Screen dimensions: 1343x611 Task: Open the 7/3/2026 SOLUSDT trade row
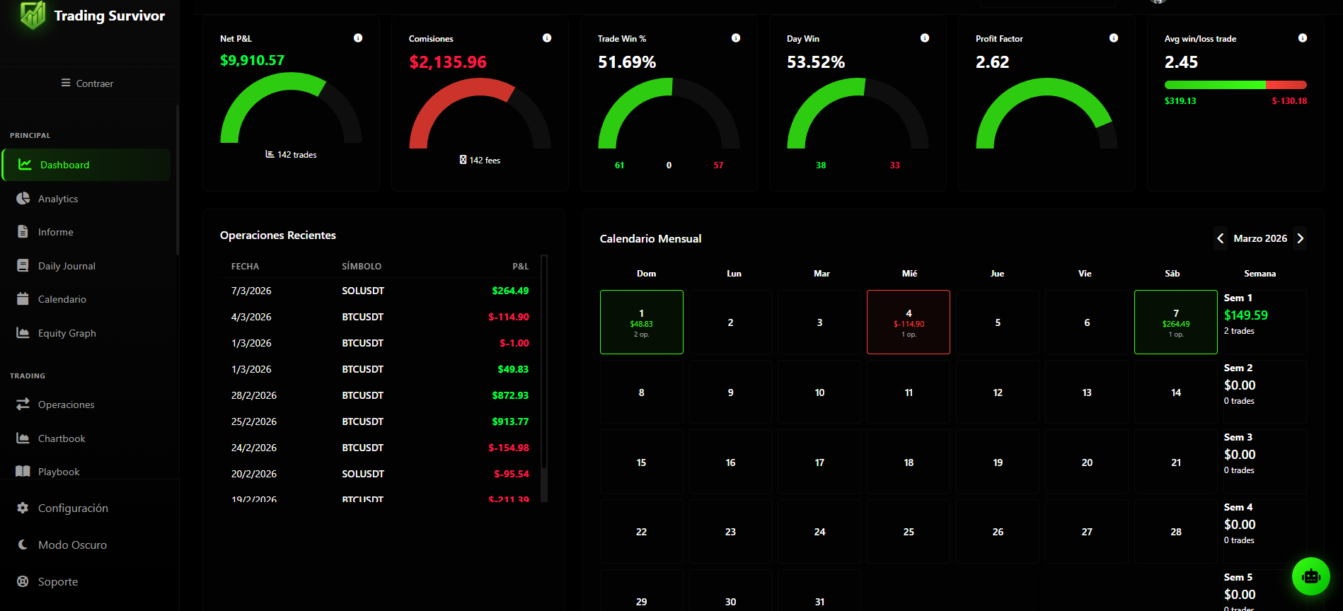(380, 291)
